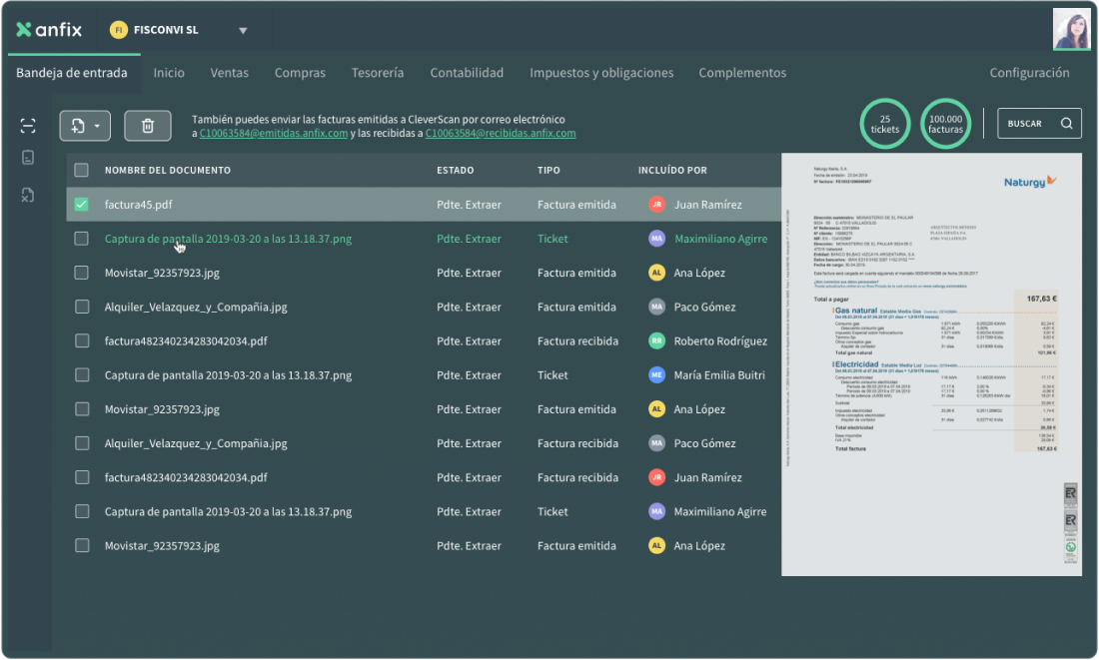This screenshot has width=1099, height=660.
Task: Switch to the Ventas tab
Action: [229, 73]
